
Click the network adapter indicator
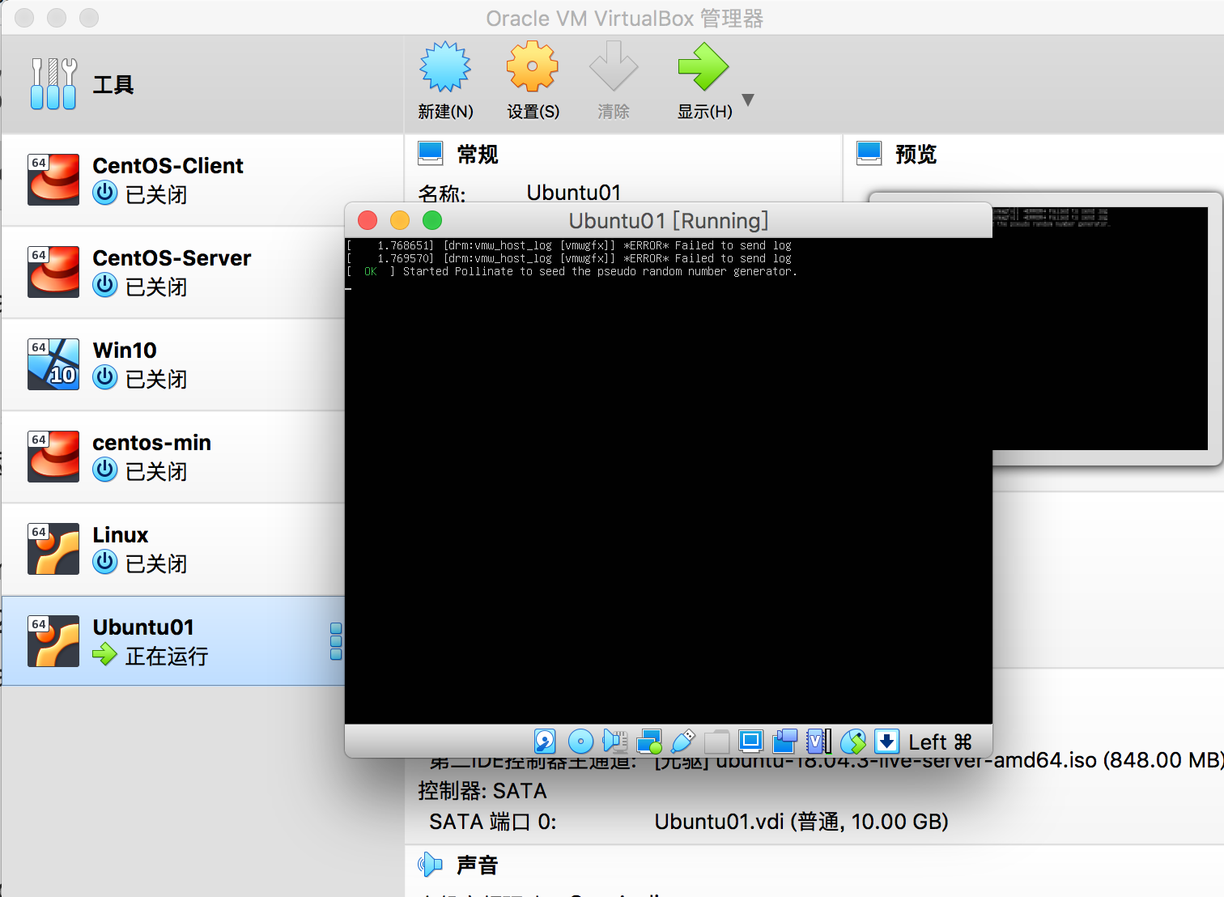coord(649,741)
